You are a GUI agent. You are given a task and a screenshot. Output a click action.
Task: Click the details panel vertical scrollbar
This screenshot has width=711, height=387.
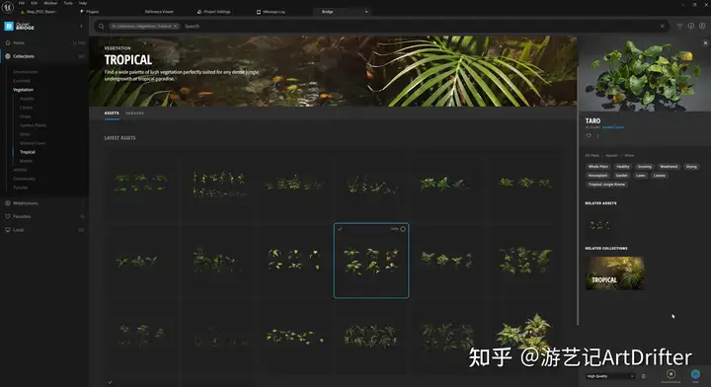click(x=578, y=182)
